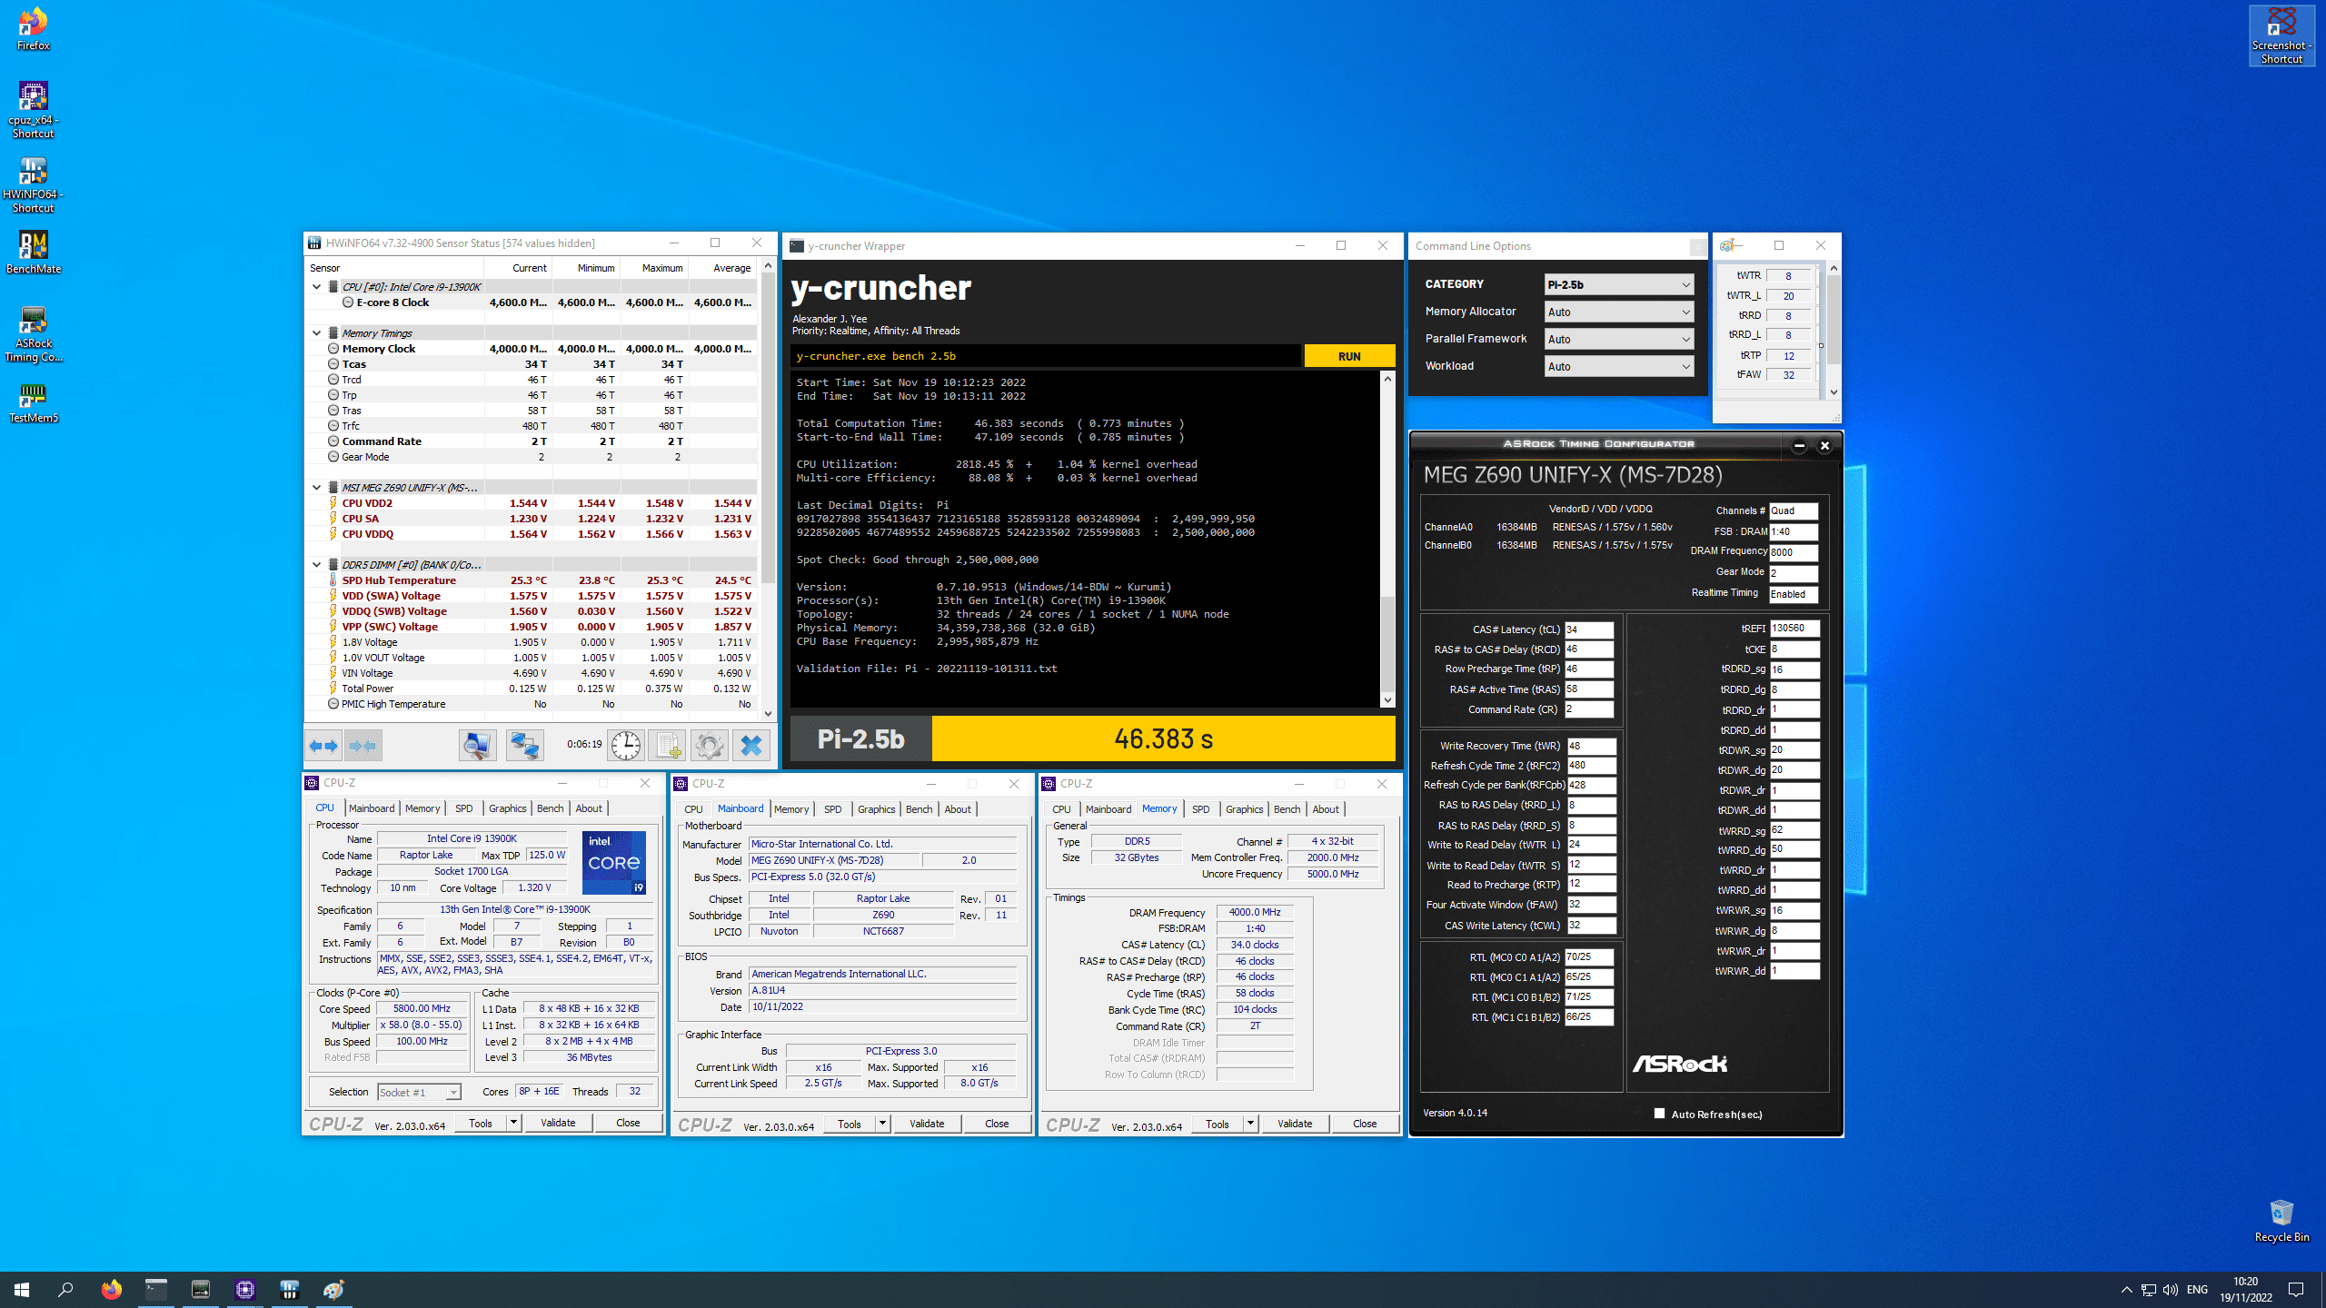Click CPU-Z icon in taskbar
Screen dimensions: 2326x1308
coord(244,1289)
